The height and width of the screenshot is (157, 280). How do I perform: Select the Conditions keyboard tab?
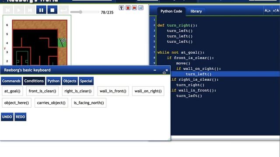pyautogui.click(x=34, y=81)
